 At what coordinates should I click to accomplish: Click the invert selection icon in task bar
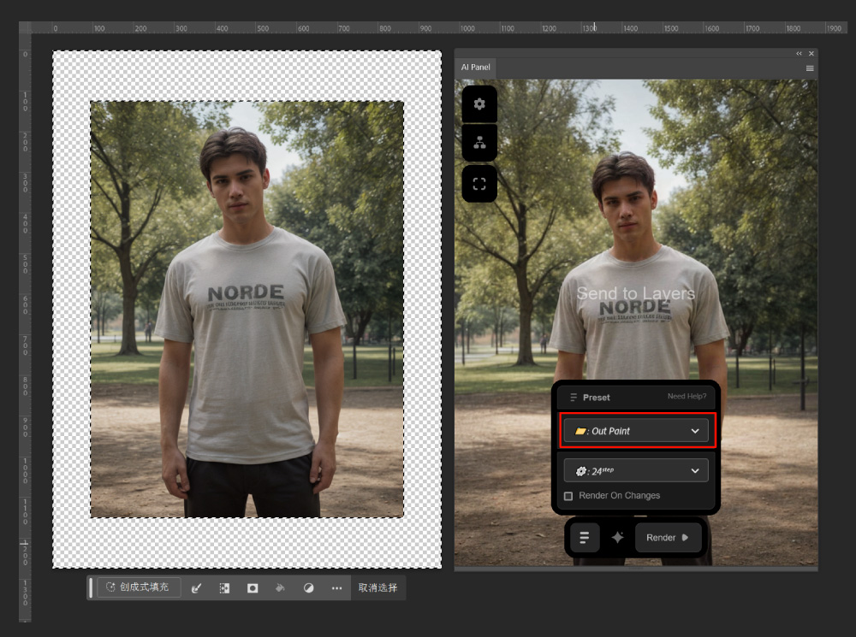224,588
